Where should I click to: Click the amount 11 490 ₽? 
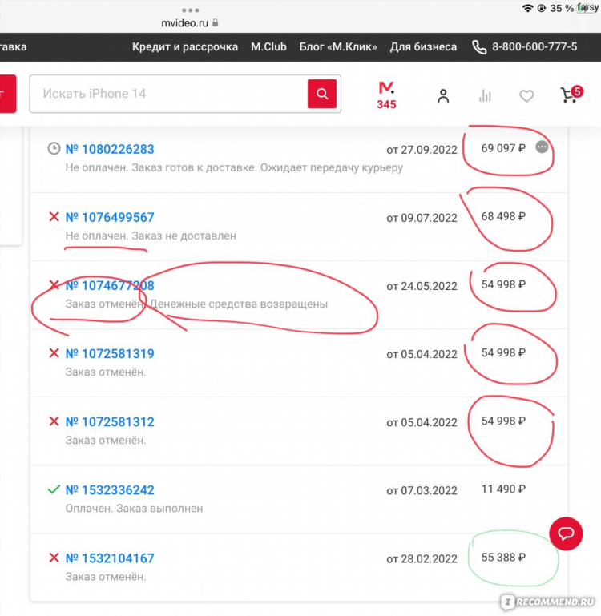[x=503, y=489]
